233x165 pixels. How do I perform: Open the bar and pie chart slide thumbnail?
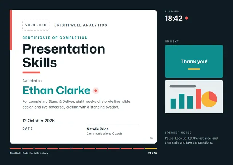click(x=194, y=97)
